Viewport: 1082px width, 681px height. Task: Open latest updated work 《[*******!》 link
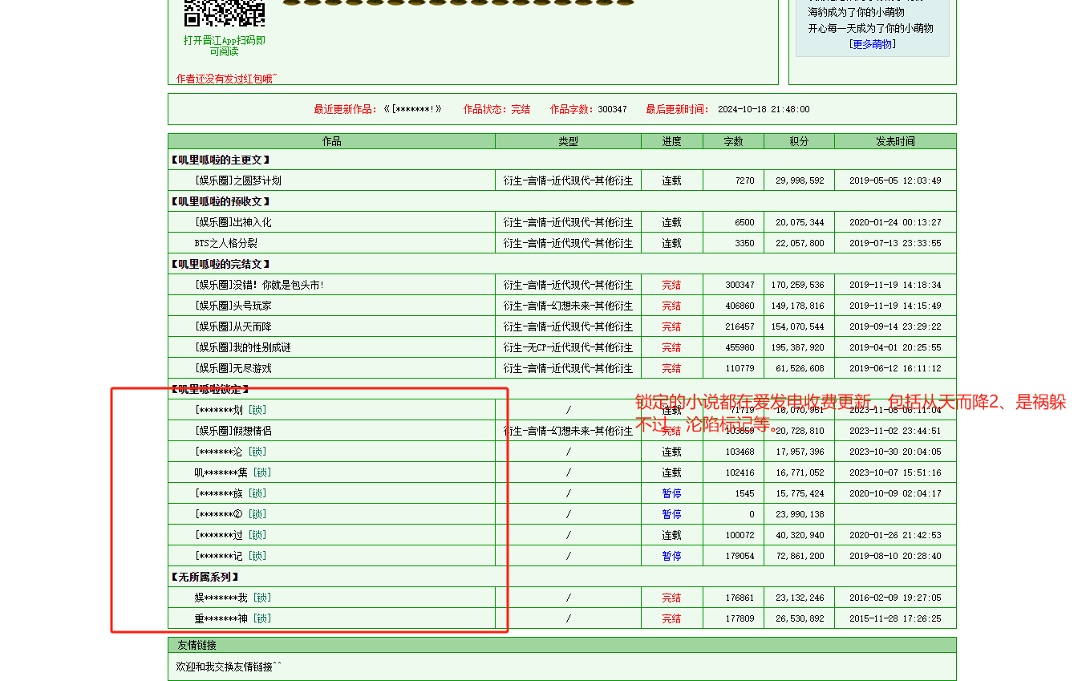click(412, 109)
